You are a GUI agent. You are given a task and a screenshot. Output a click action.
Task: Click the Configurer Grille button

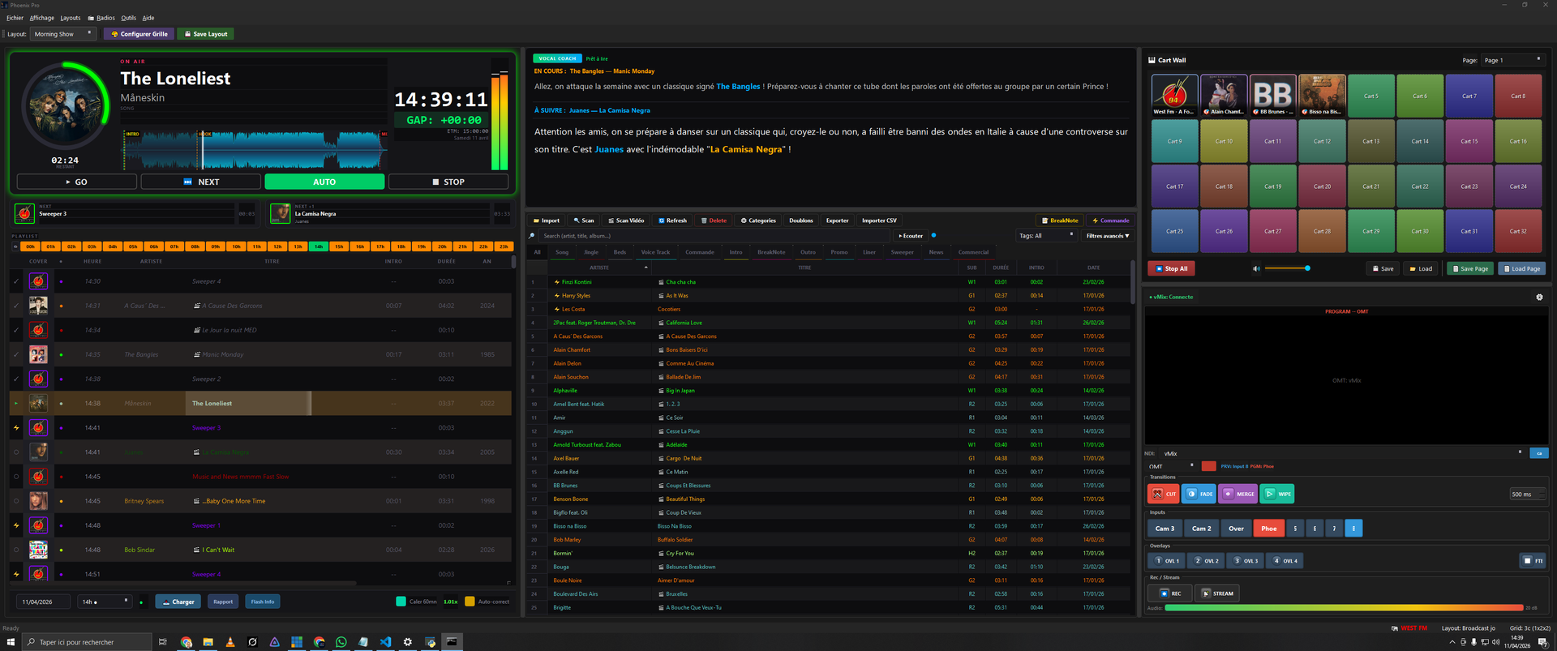coord(139,34)
